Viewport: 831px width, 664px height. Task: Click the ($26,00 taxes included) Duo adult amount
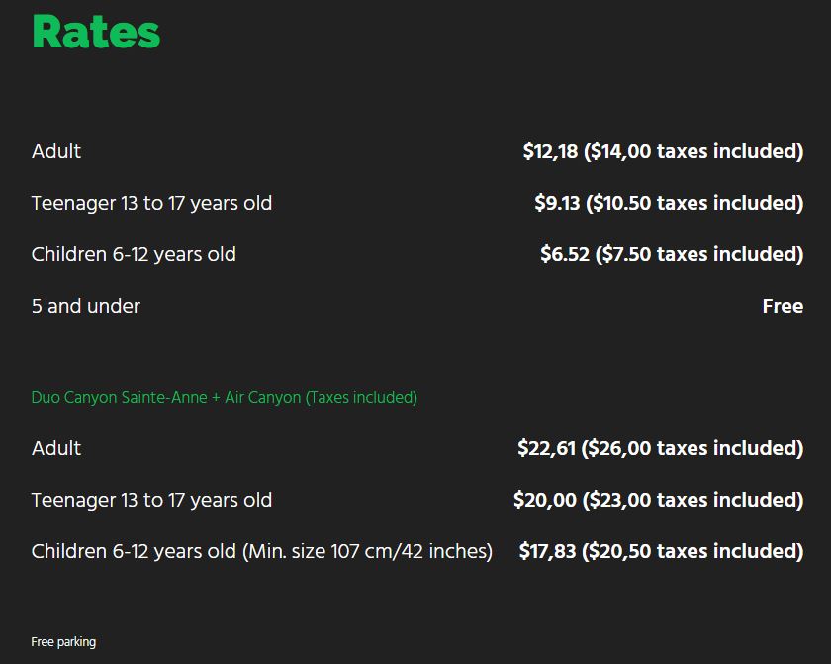[692, 448]
